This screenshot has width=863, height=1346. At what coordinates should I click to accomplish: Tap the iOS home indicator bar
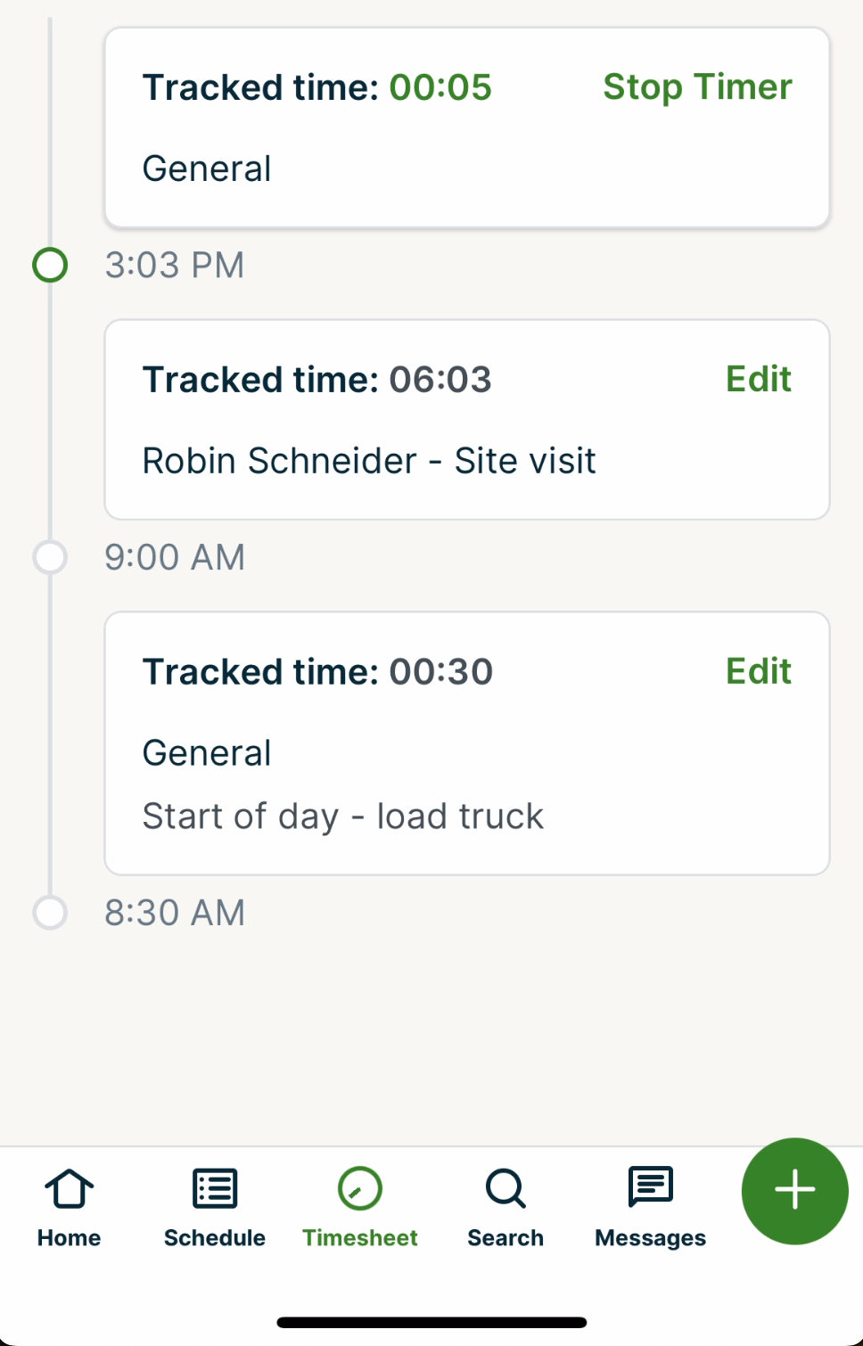pyautogui.click(x=431, y=1323)
